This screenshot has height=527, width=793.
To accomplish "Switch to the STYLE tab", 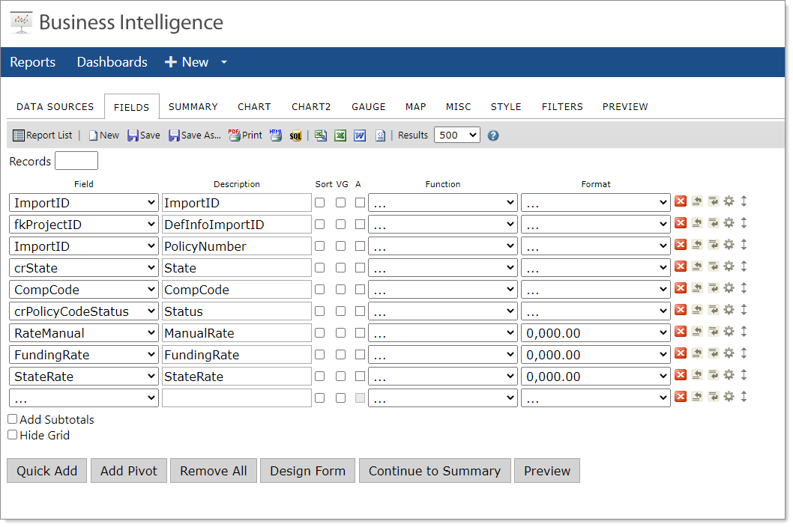I will tap(506, 106).
